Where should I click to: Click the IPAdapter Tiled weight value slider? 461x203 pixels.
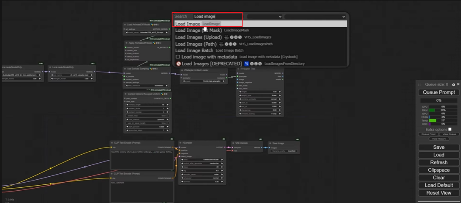(260, 92)
